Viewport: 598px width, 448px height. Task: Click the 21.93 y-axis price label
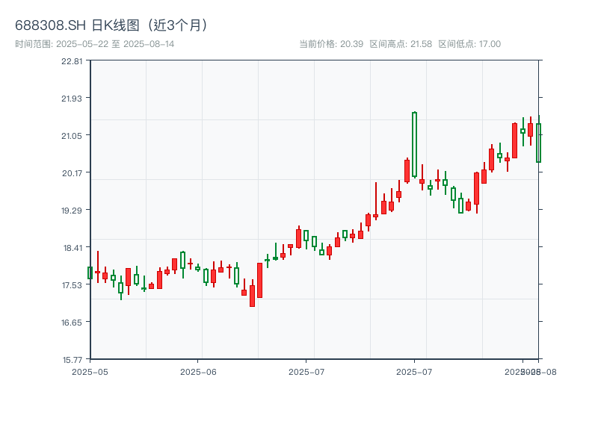[72, 98]
